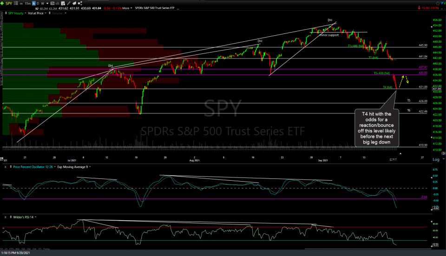Select the hourly 'h' timeframe button
Image resolution: width=446 pixels, height=256 pixels.
tap(34, 3)
